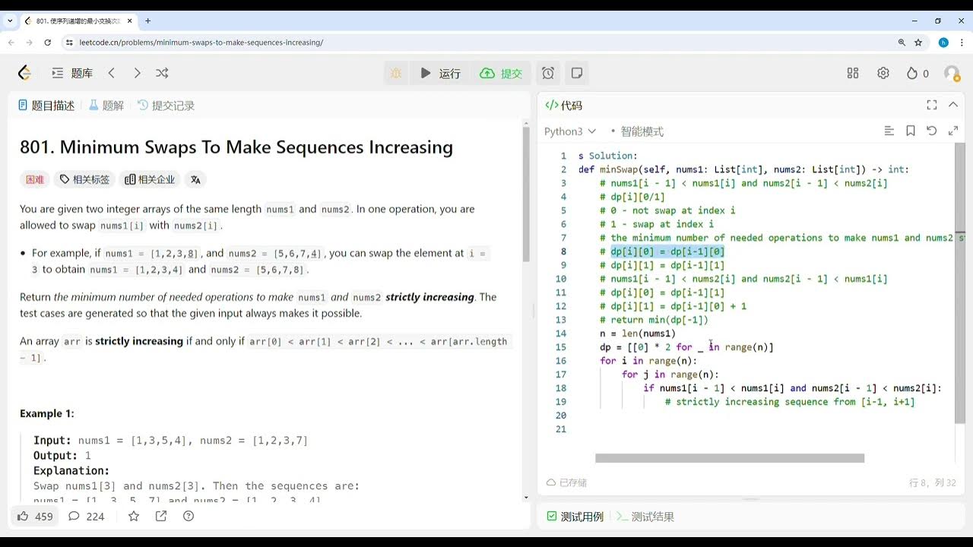Open a new browser tab
Viewport: 973px width, 547px height.
147,21
